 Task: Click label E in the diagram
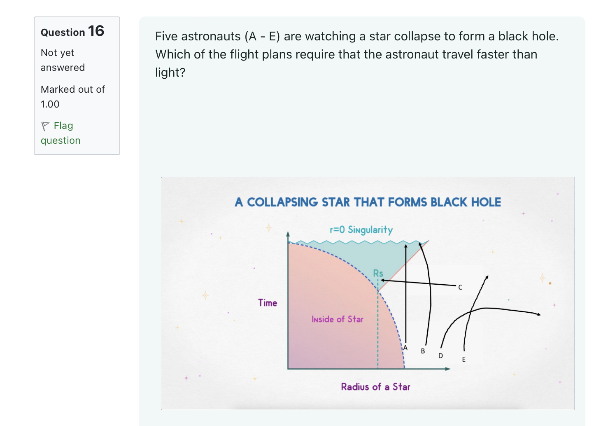464,359
